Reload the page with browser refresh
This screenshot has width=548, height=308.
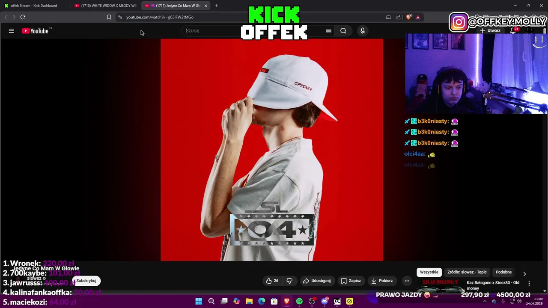(23, 17)
